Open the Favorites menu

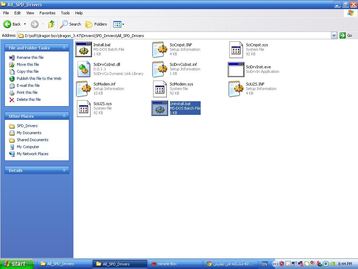(47, 13)
